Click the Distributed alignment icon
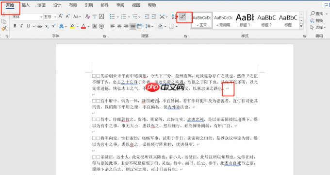330x175 pixels. (x=140, y=26)
